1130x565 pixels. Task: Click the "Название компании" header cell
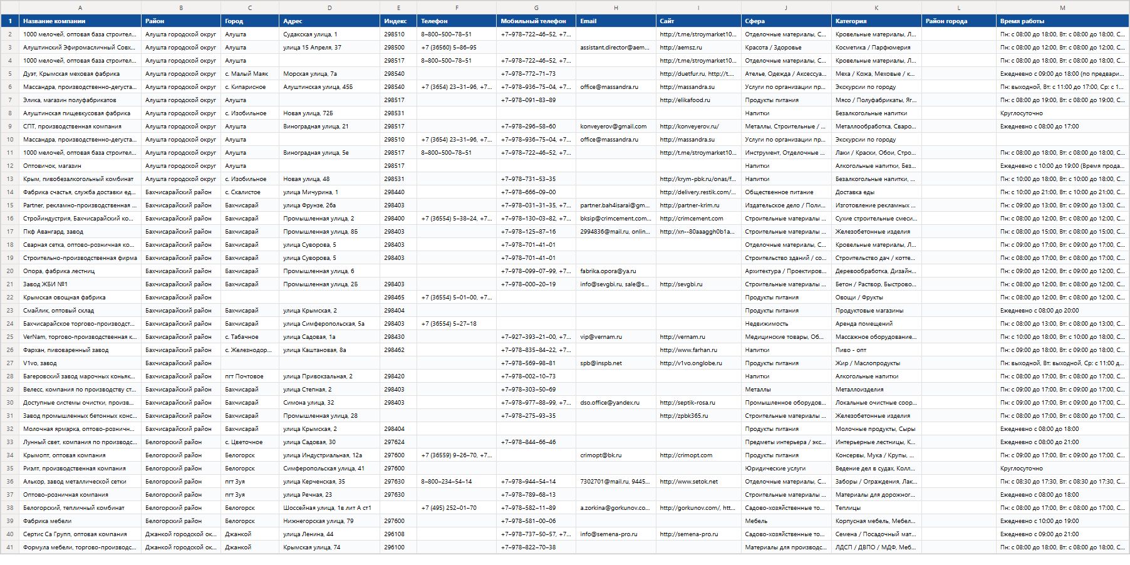(x=80, y=21)
